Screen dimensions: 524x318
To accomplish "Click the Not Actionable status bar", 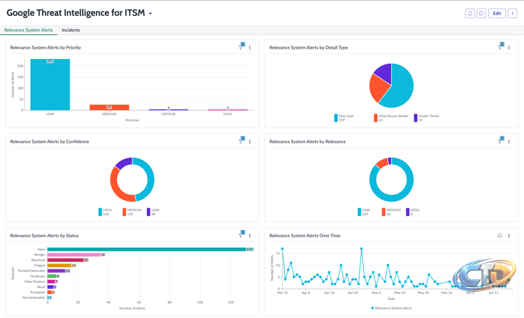I will (x=50, y=297).
